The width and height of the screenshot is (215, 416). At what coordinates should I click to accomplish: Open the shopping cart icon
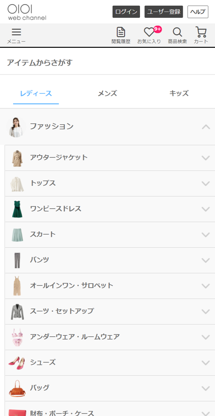coord(201,32)
